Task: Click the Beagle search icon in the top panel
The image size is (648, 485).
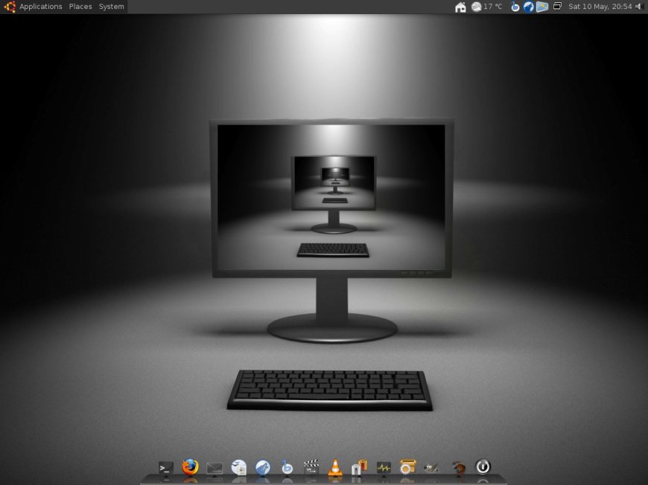Action: (x=515, y=7)
